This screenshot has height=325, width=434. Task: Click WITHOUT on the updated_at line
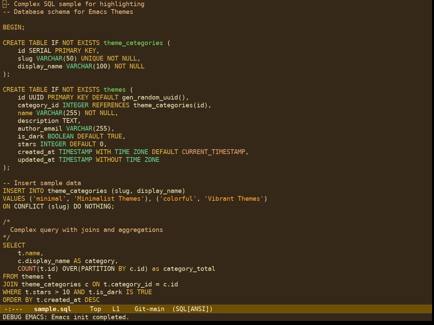(109, 160)
